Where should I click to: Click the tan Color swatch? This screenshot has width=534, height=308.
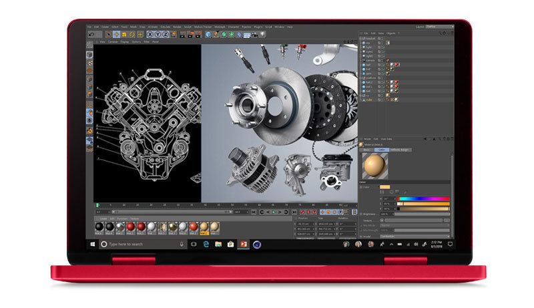click(x=384, y=187)
